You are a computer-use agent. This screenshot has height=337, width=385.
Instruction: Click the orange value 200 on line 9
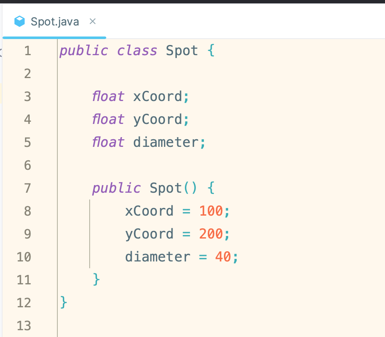(211, 234)
